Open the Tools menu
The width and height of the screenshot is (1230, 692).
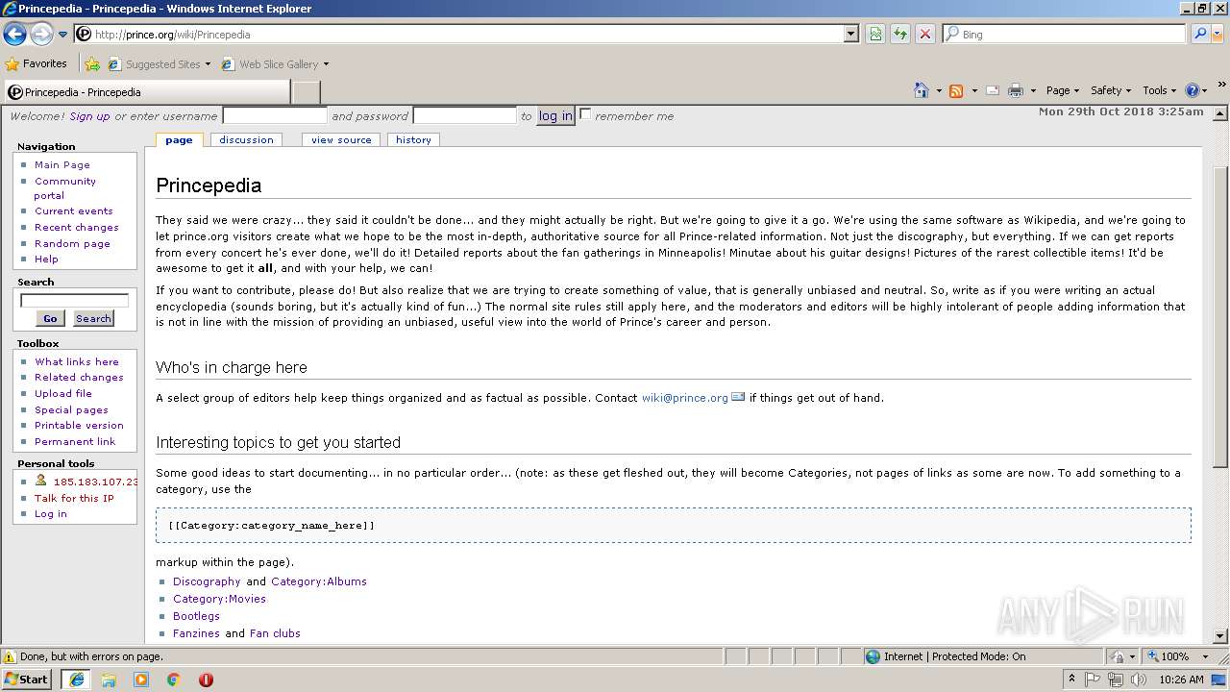coord(1159,90)
